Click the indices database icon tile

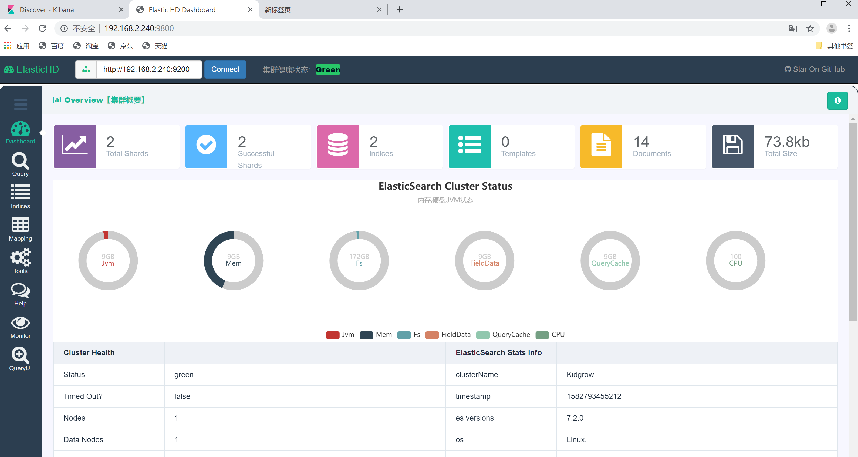point(338,147)
